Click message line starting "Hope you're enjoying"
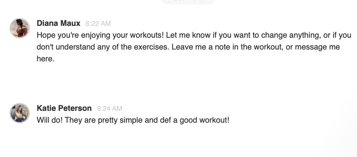Image resolution: width=357 pixels, height=157 pixels. (194, 35)
